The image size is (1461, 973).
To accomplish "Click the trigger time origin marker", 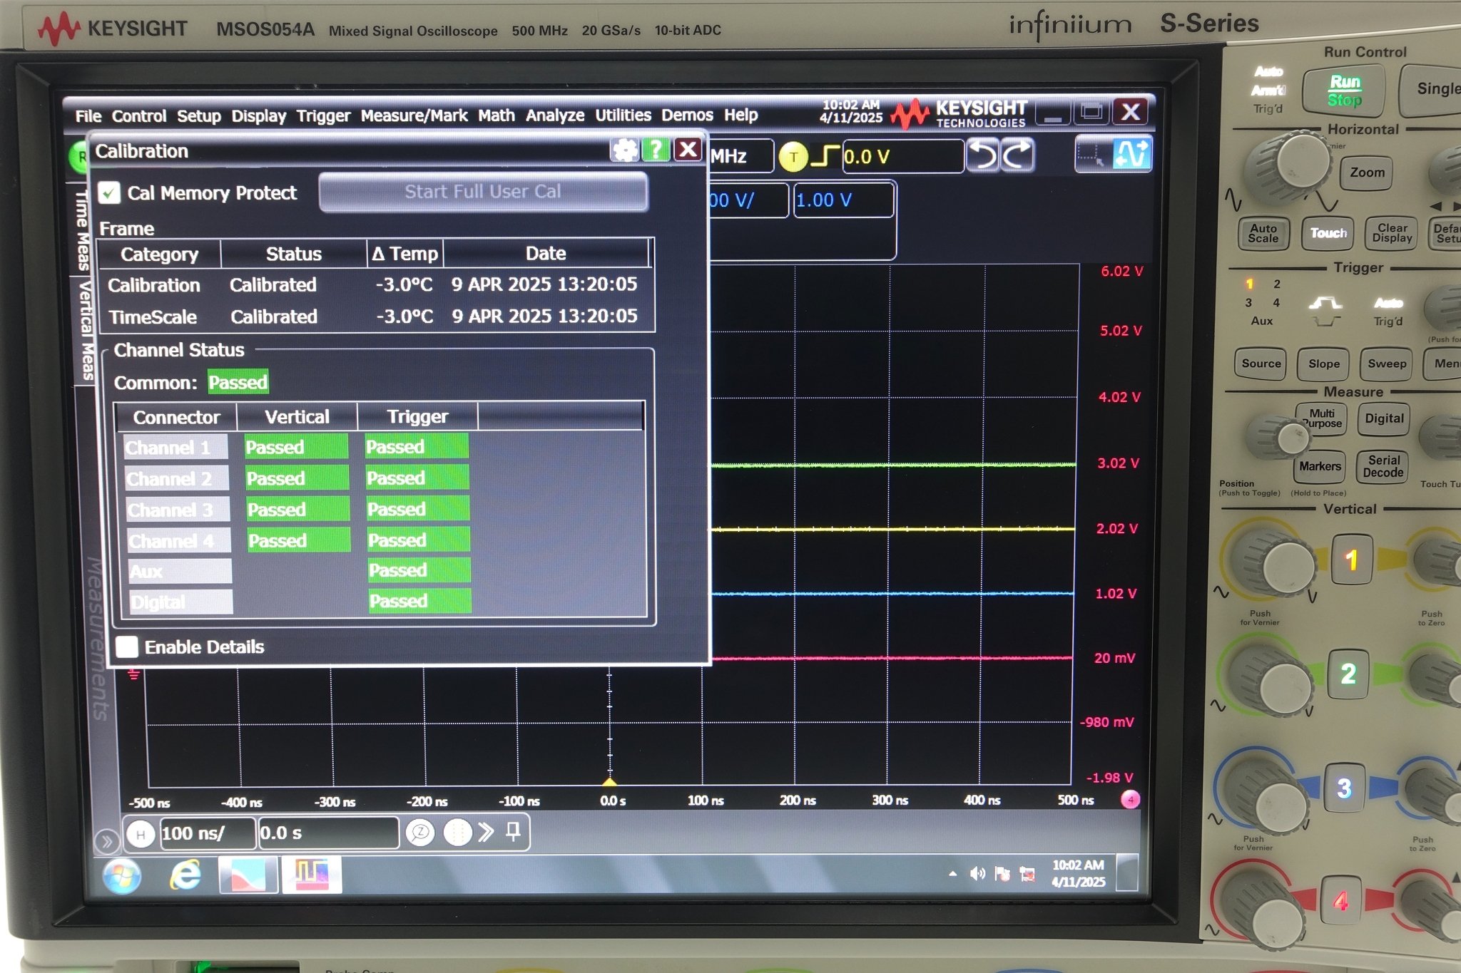I will pos(609,781).
